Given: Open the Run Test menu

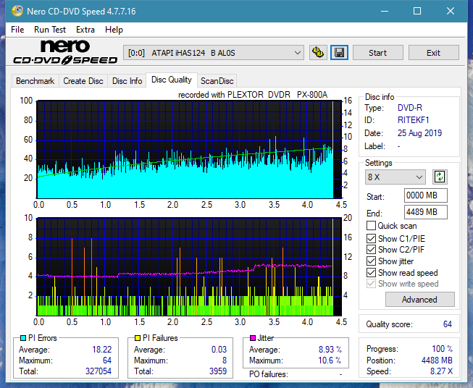Looking at the screenshot, I should click(50, 30).
